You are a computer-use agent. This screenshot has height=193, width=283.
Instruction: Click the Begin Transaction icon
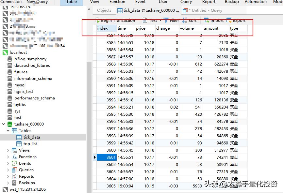[x=97, y=20]
